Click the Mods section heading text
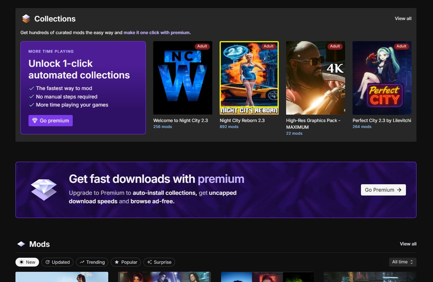 [40, 244]
